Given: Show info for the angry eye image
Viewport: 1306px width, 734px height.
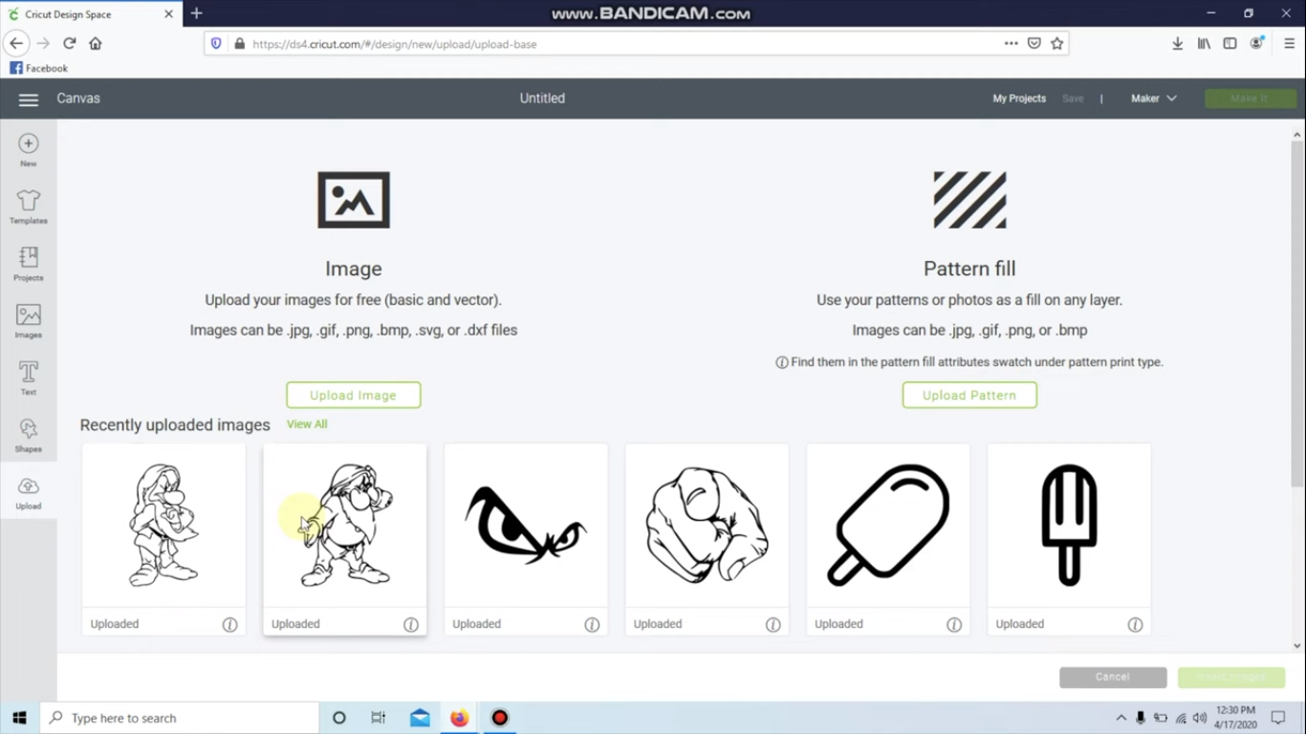Looking at the screenshot, I should 592,624.
